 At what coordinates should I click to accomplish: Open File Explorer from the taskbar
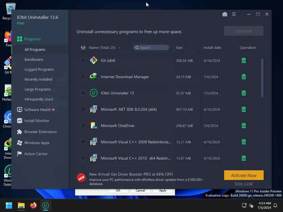coord(21,205)
